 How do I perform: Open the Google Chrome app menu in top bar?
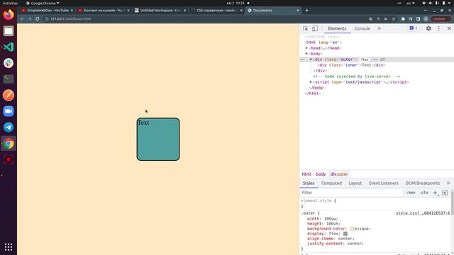43,3
